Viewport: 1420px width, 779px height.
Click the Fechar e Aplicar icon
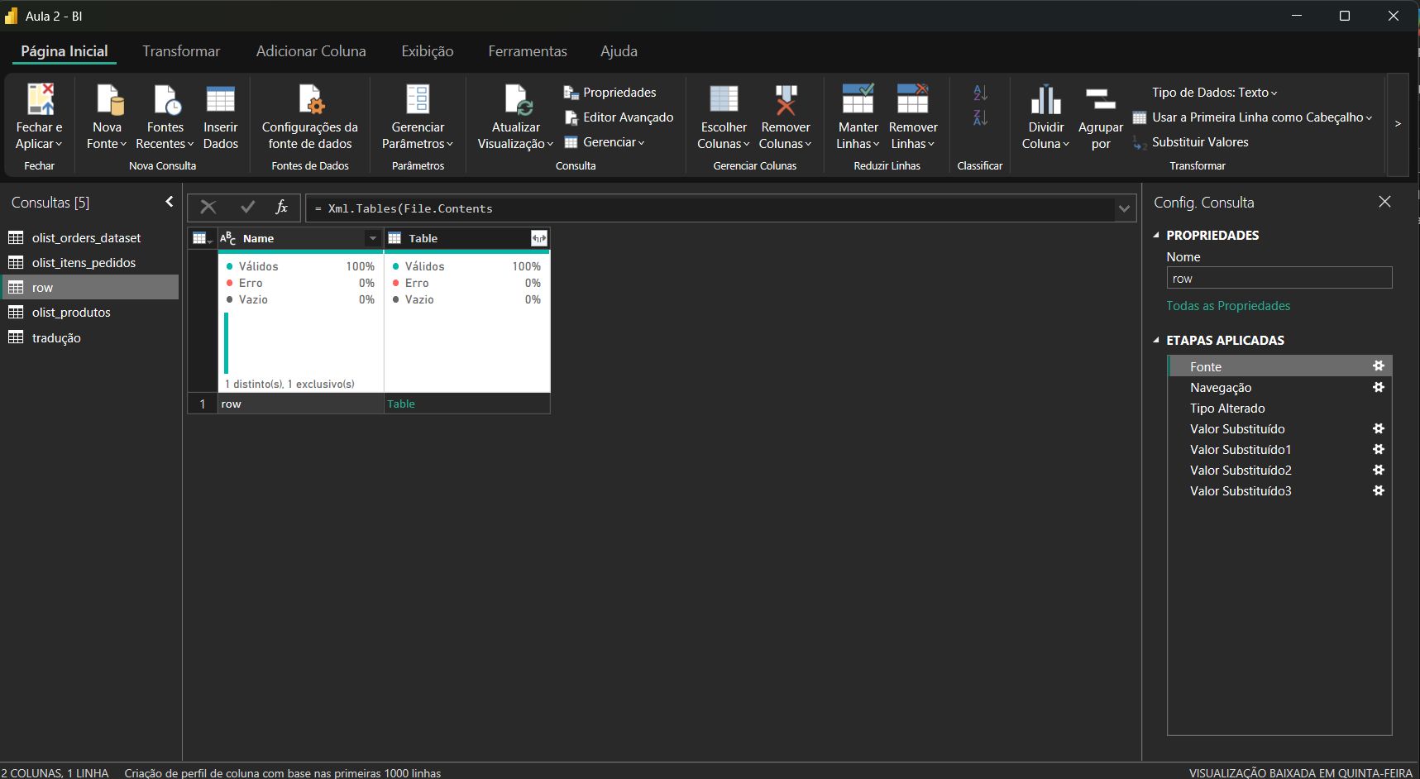point(40,99)
